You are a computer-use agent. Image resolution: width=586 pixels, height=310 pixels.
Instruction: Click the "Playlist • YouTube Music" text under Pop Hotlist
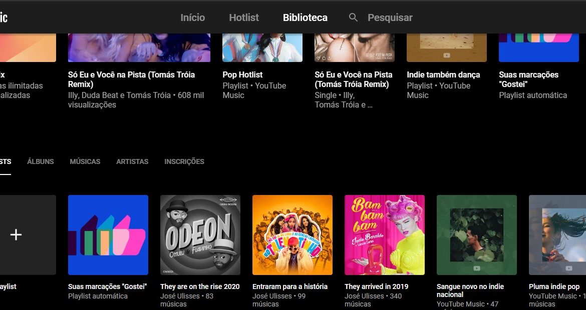click(254, 90)
